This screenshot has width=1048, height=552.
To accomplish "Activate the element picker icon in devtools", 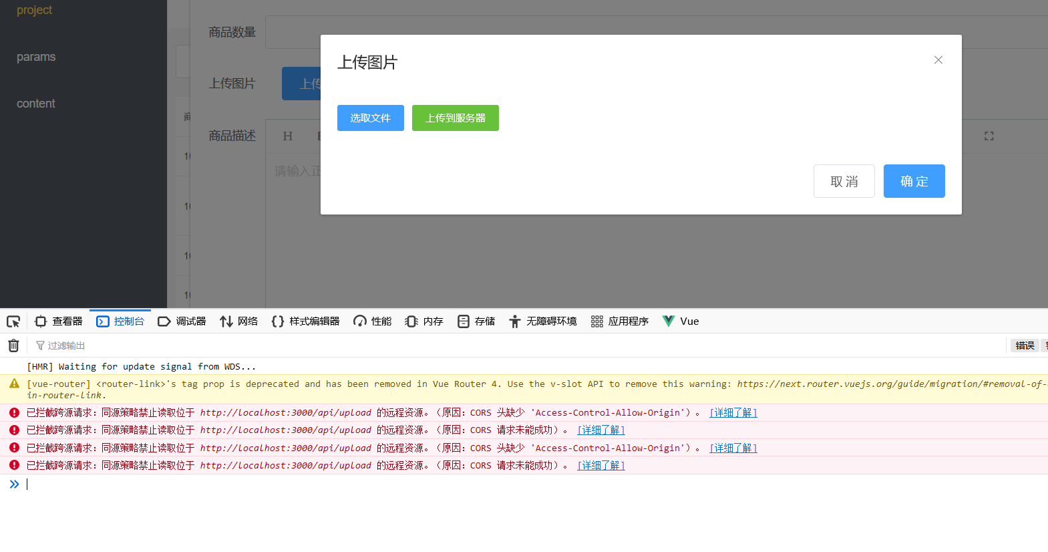I will 13,321.
